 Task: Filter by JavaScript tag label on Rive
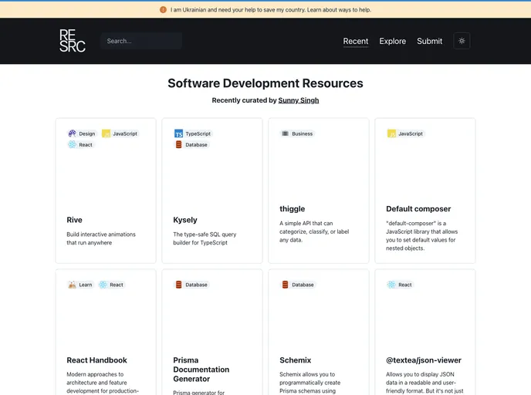coord(125,133)
